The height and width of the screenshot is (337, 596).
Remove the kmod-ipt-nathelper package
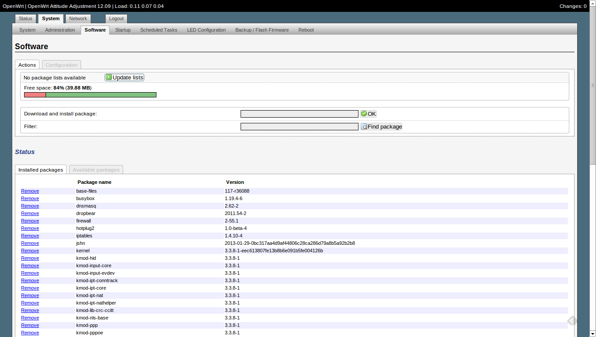pyautogui.click(x=30, y=303)
